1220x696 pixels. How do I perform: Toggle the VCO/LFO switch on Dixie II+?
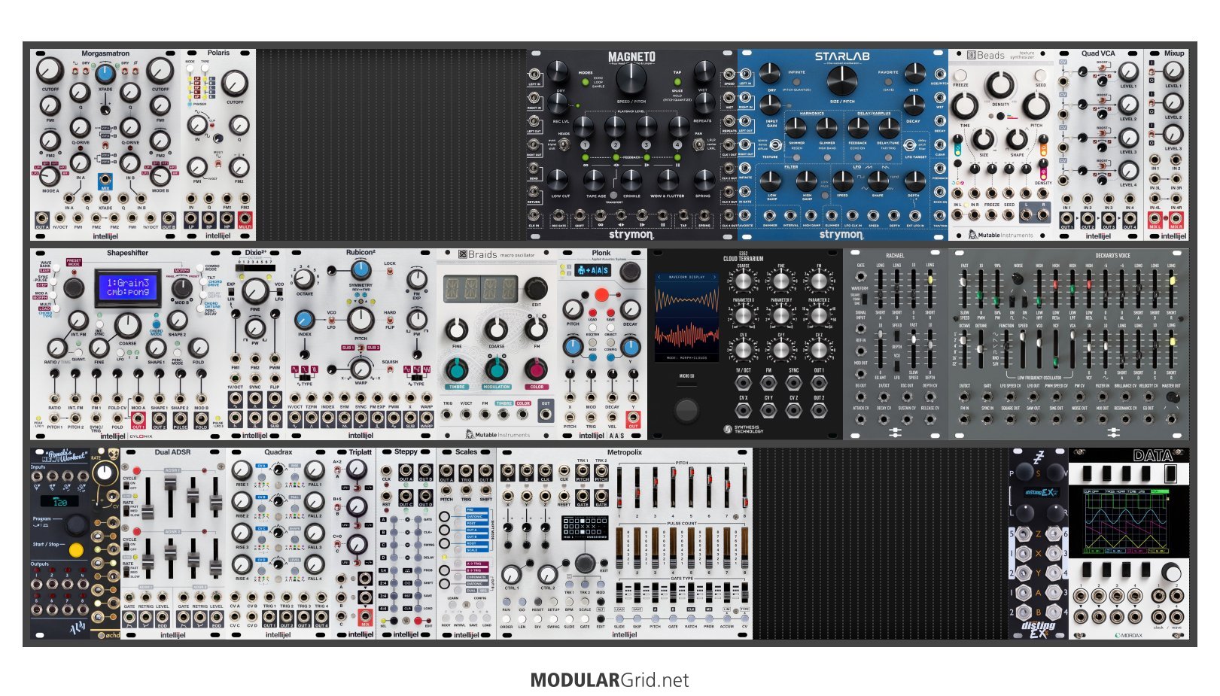point(279,292)
